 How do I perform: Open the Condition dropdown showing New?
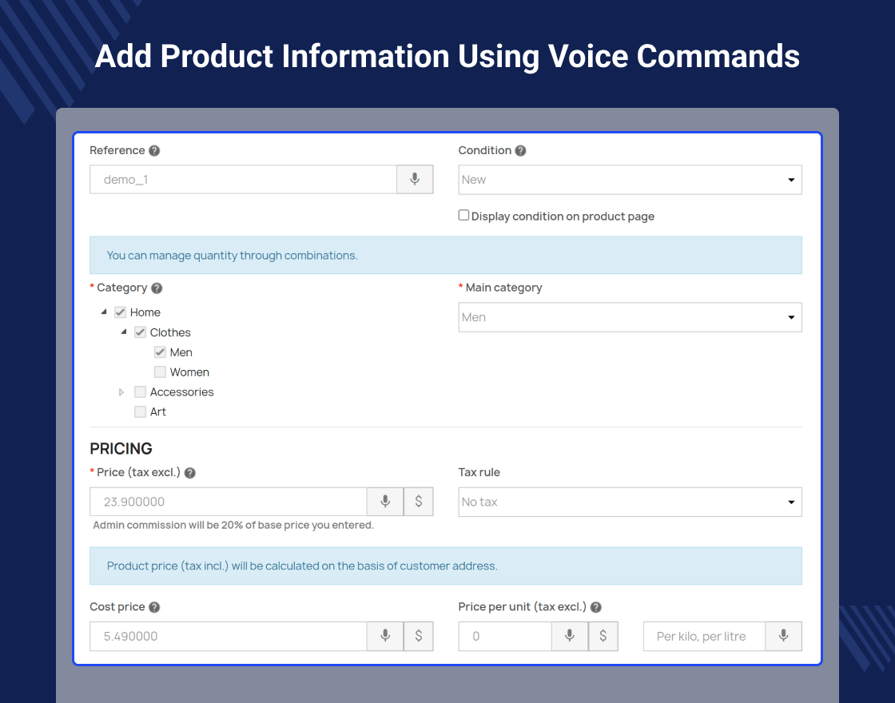pos(630,180)
